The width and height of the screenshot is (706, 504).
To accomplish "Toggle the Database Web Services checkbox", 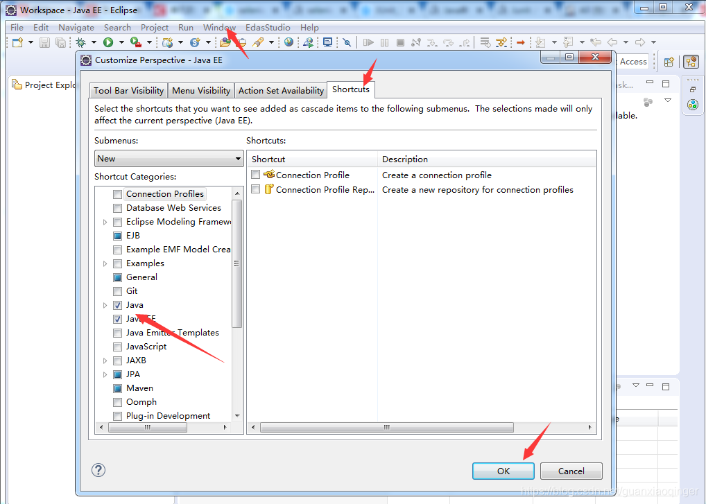I will [x=117, y=209].
